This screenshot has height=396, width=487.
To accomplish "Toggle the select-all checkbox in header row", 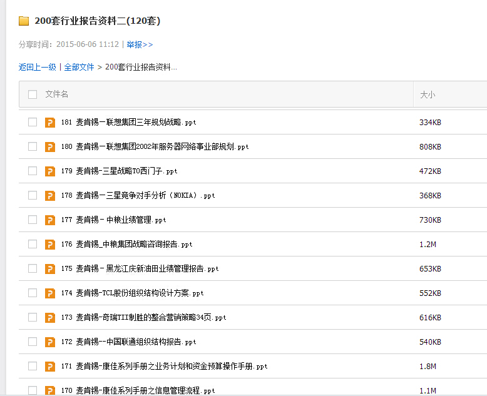I will pyautogui.click(x=33, y=94).
